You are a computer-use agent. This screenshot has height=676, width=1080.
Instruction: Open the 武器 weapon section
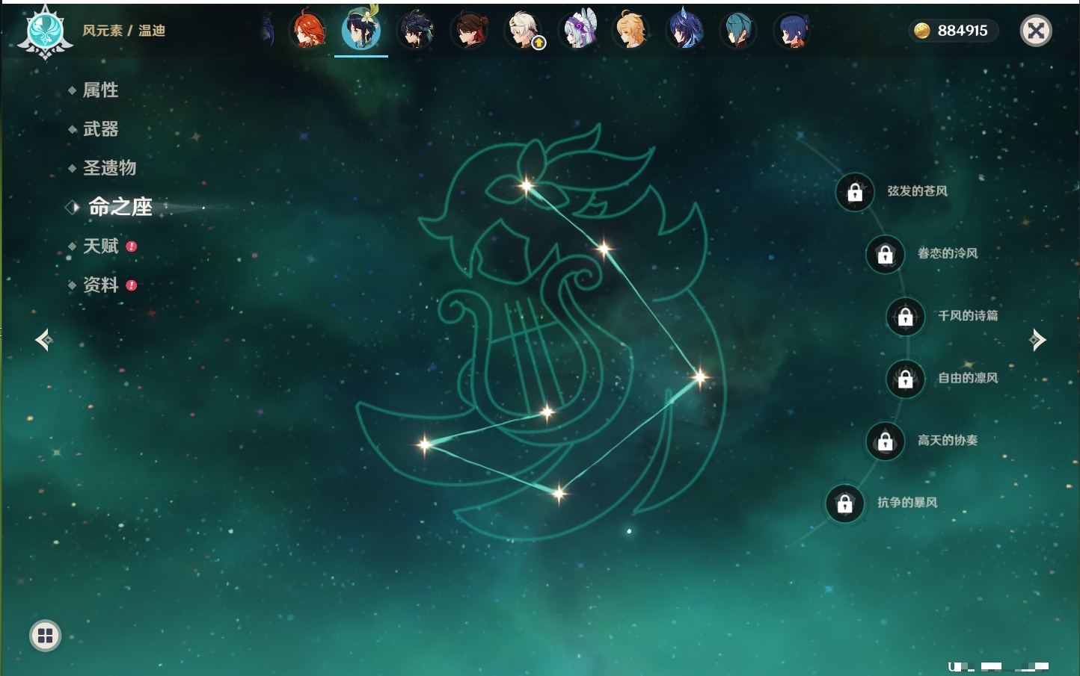point(100,129)
